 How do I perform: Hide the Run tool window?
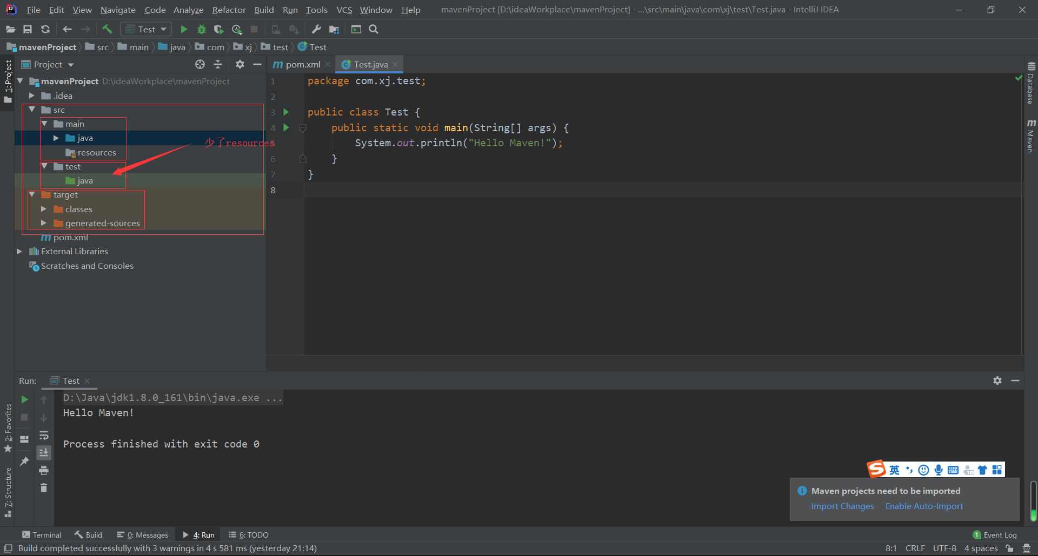tap(1015, 381)
